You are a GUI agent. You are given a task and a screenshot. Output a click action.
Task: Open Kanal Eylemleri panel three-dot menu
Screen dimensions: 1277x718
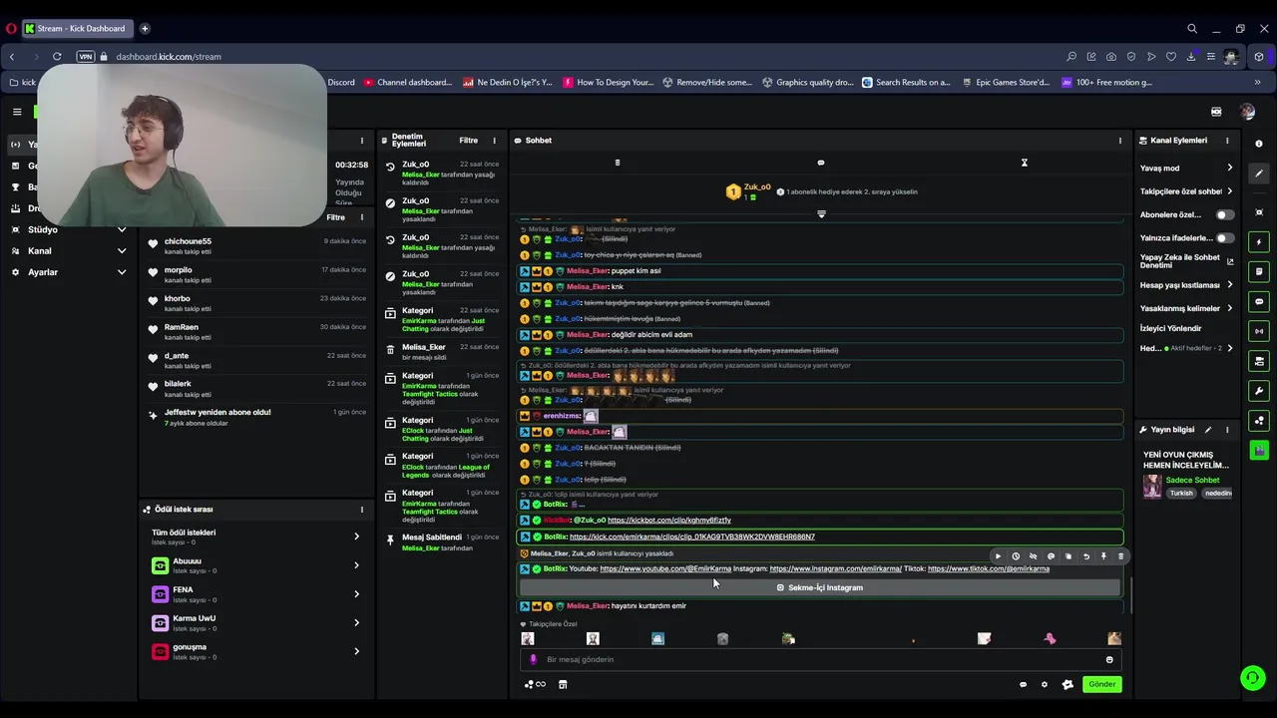1227,141
